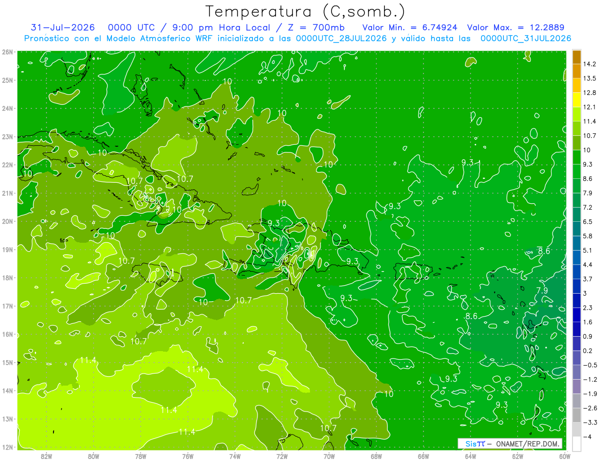Click the latitude axis label "22N"
600x463 pixels.
coord(7,165)
